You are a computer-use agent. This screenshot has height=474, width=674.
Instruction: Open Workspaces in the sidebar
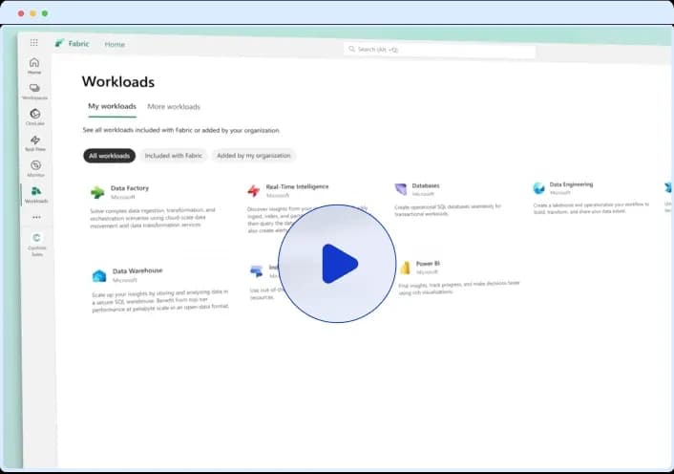[34, 91]
